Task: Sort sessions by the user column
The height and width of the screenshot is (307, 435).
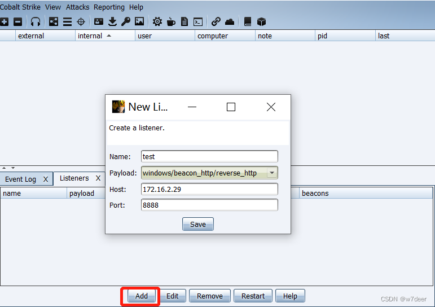Action: coord(165,36)
